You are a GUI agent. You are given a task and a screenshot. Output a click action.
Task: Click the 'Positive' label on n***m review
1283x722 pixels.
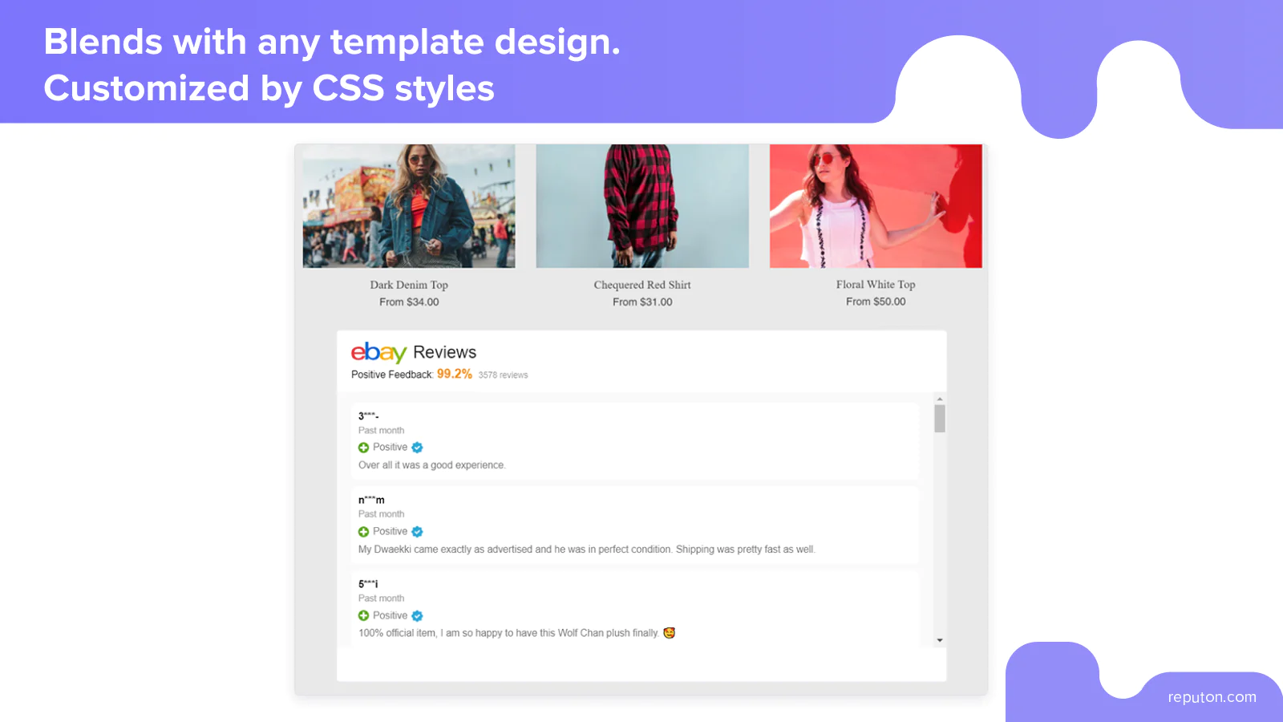tap(390, 532)
